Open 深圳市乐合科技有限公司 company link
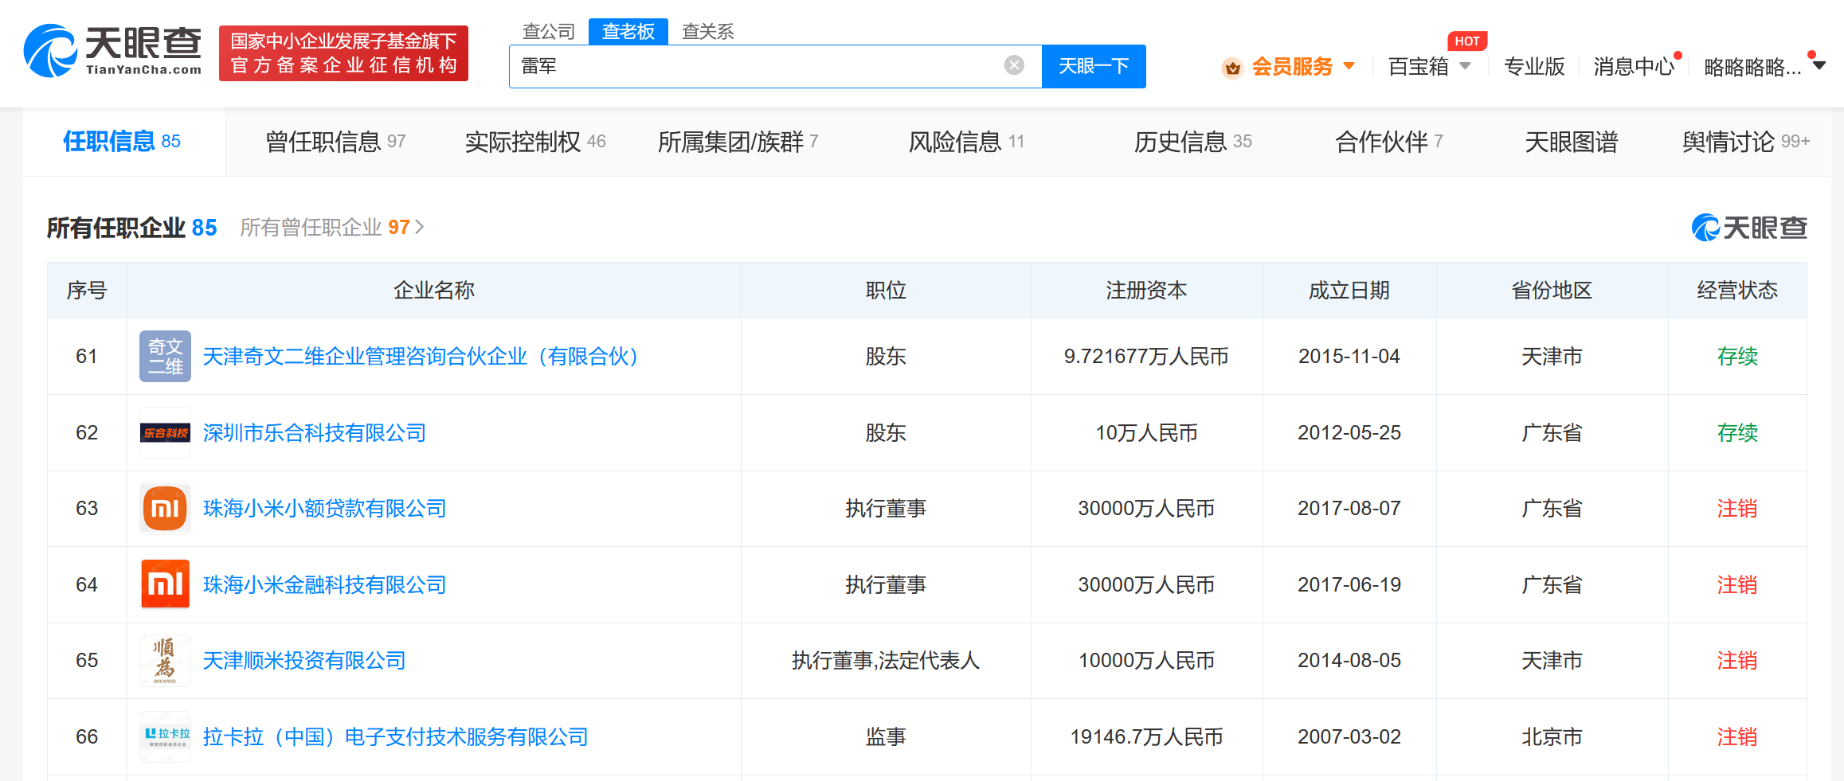 tap(314, 433)
